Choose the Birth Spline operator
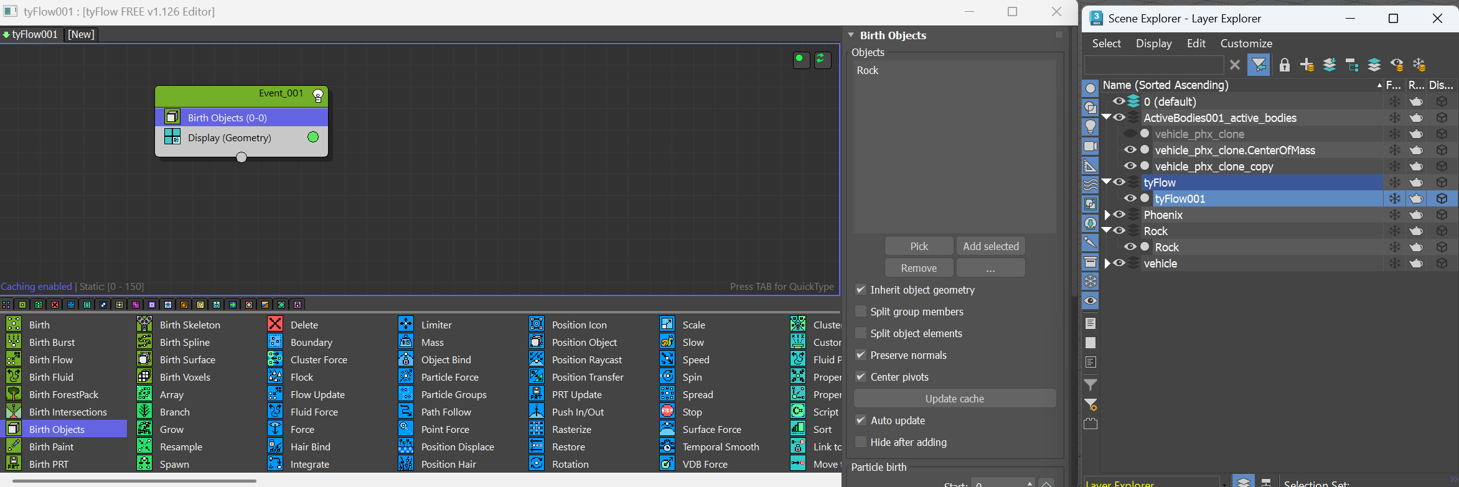Image resolution: width=1459 pixels, height=487 pixels. pos(184,342)
